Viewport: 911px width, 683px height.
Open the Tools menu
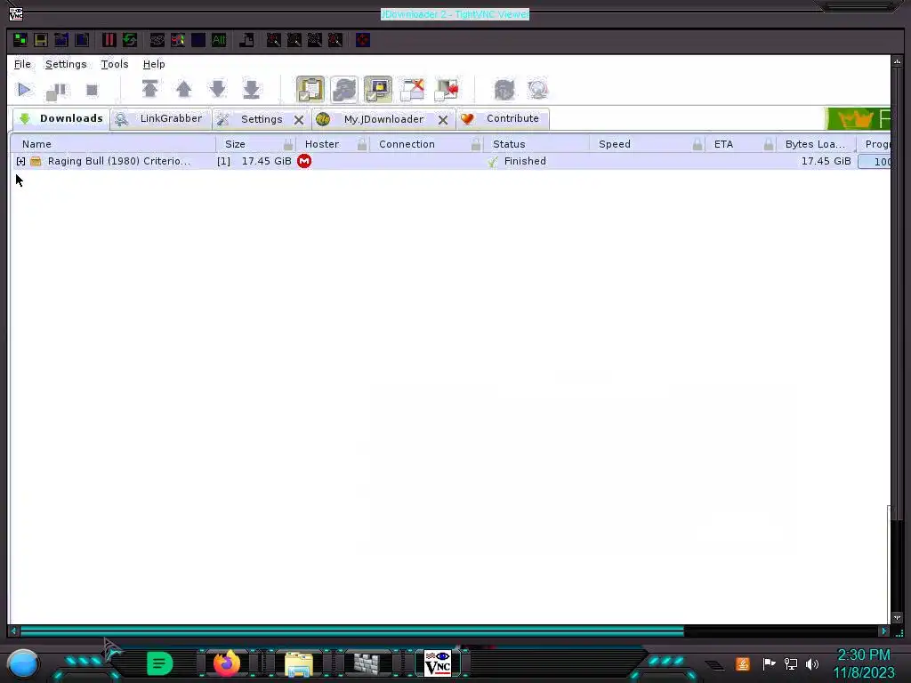pos(115,64)
